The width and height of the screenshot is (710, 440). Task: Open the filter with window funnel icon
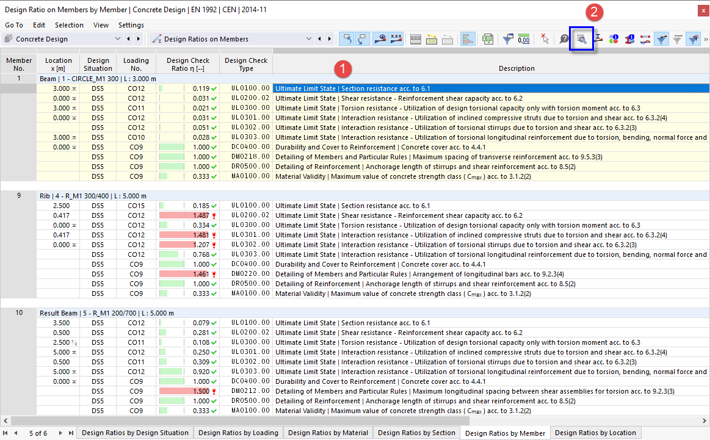coord(508,40)
